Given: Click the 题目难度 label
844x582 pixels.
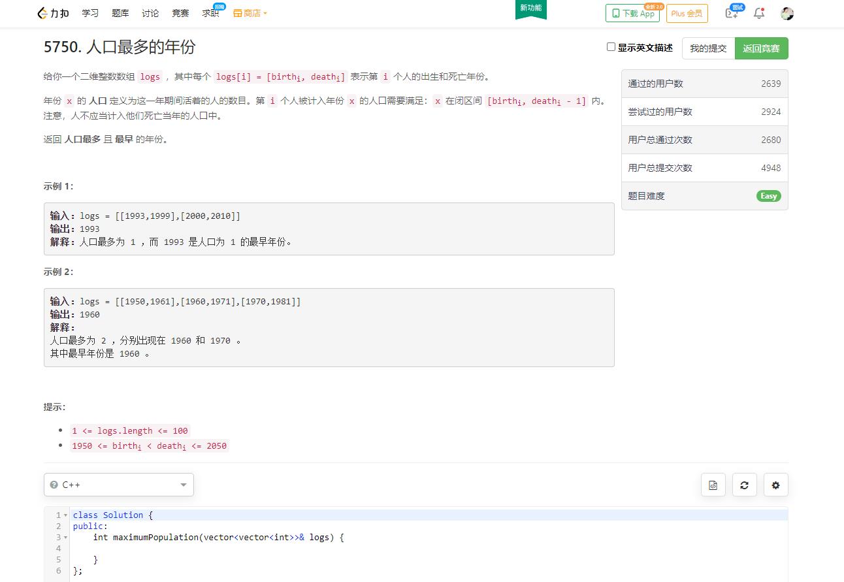Looking at the screenshot, I should point(647,196).
